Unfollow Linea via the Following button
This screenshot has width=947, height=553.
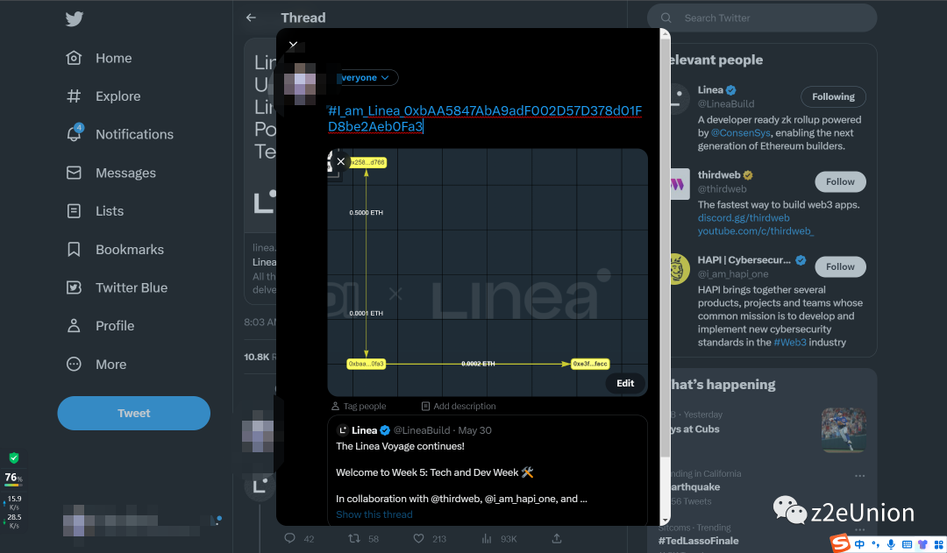(x=833, y=96)
